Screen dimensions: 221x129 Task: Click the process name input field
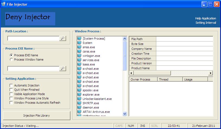pyautogui.click(x=33, y=68)
